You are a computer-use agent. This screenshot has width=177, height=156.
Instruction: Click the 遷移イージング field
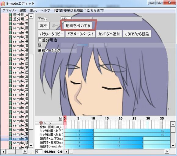click(x=69, y=51)
